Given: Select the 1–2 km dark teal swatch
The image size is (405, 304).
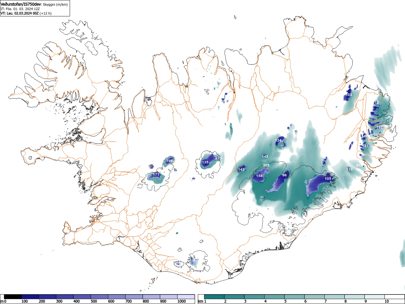Looking at the screenshot, I should pos(215,297).
